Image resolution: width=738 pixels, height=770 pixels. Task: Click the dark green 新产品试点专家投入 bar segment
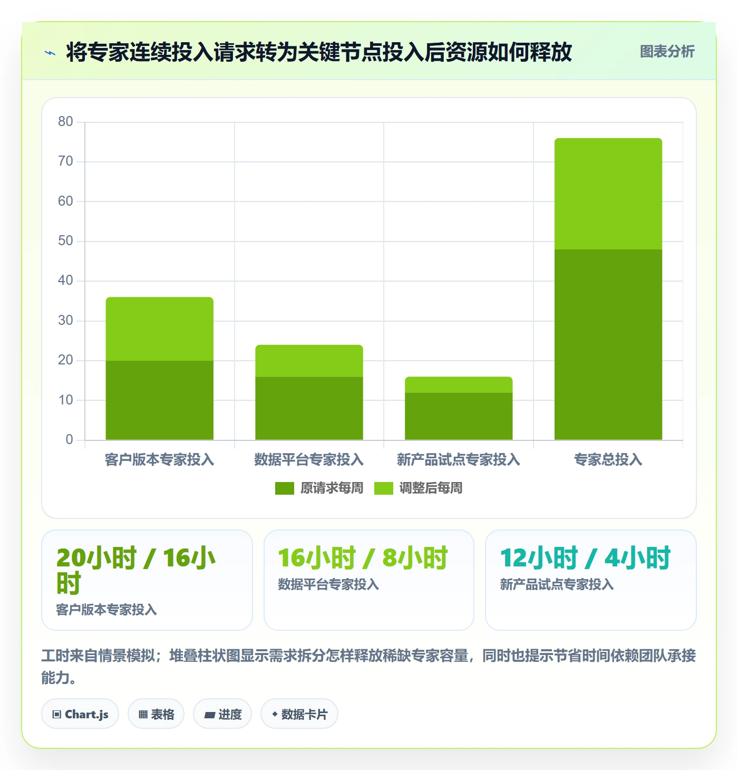coord(459,416)
